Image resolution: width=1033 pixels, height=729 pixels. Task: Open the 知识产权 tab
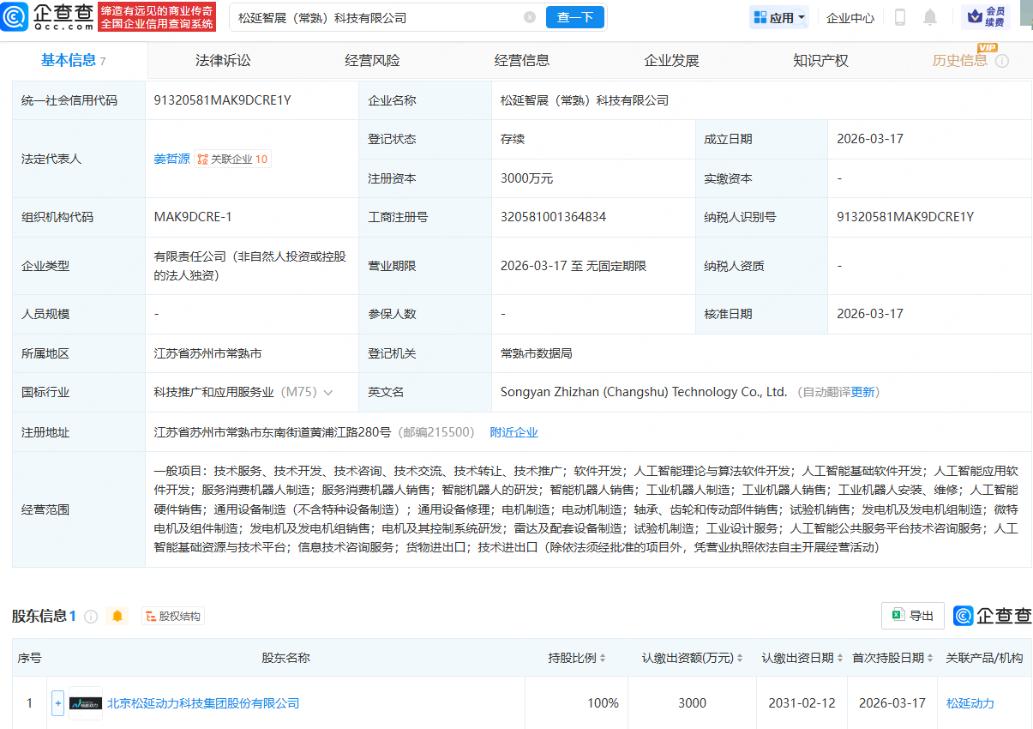[820, 60]
